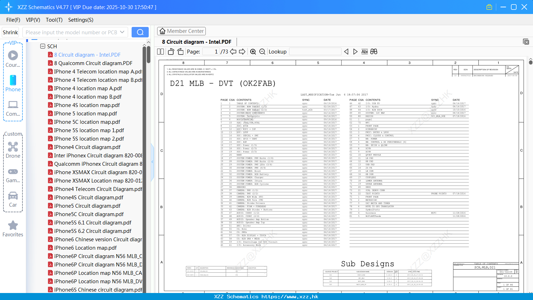Zoom in on the schematic page
Screen dimensions: 533x300
tap(253, 52)
